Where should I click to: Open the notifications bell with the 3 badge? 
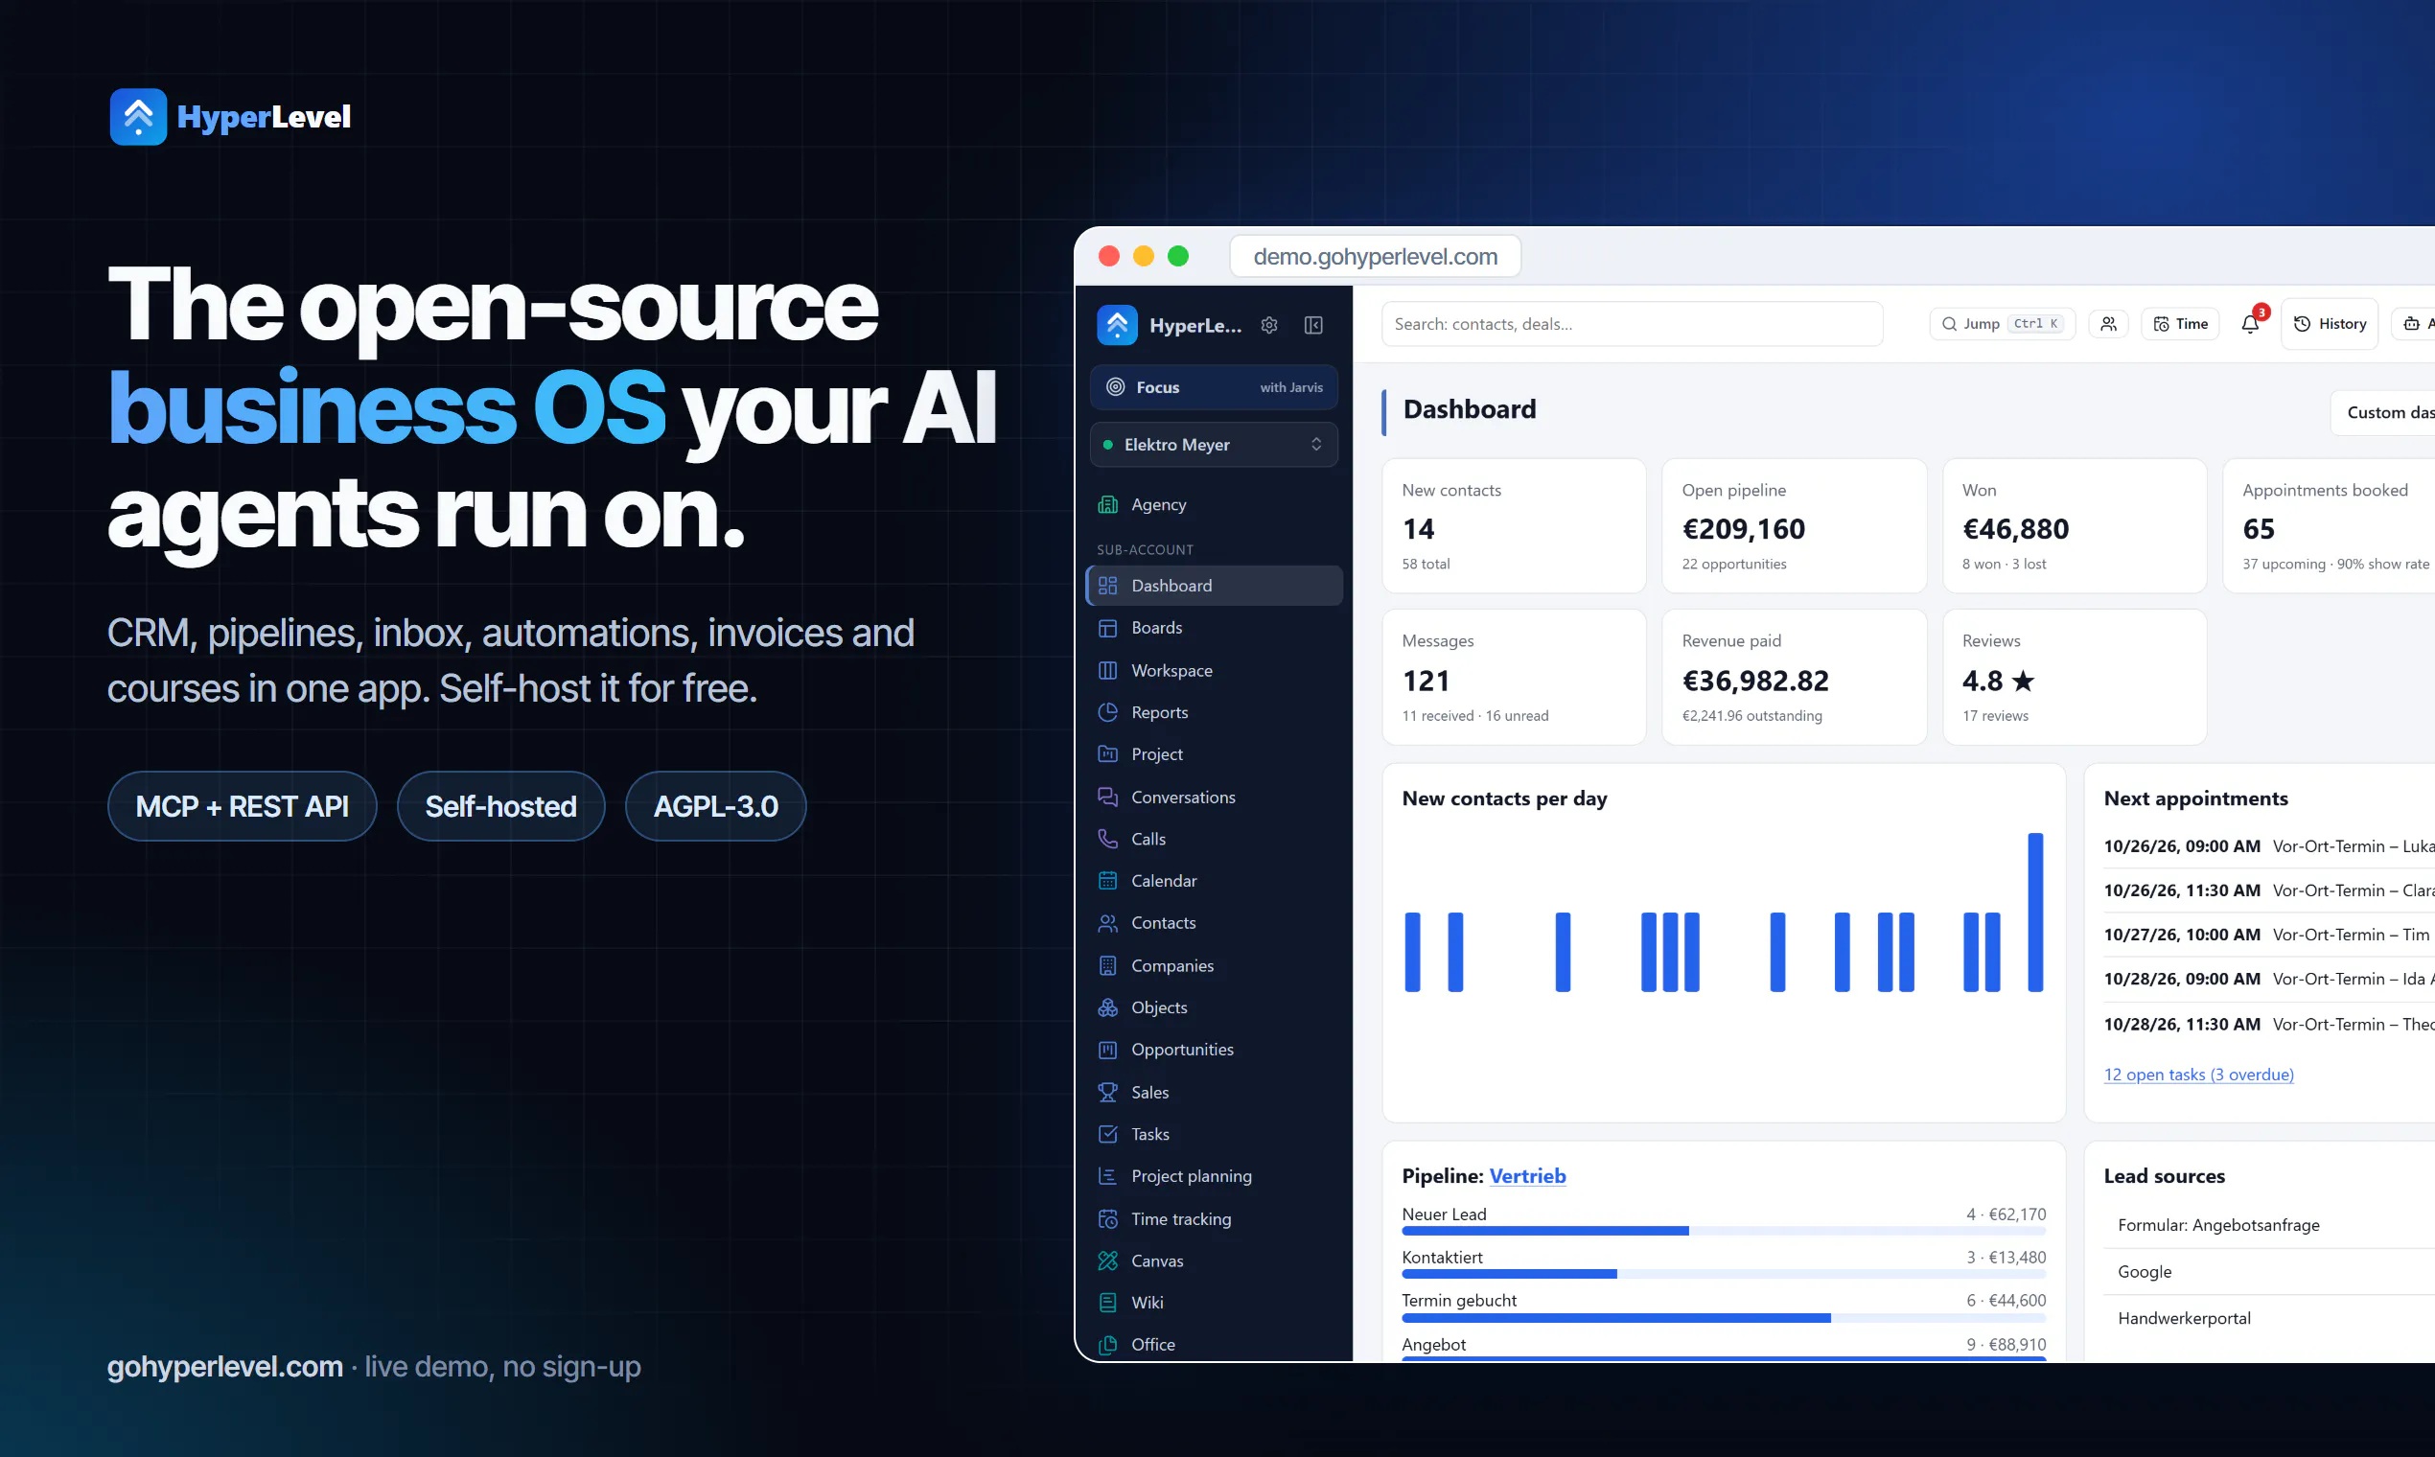point(2250,323)
